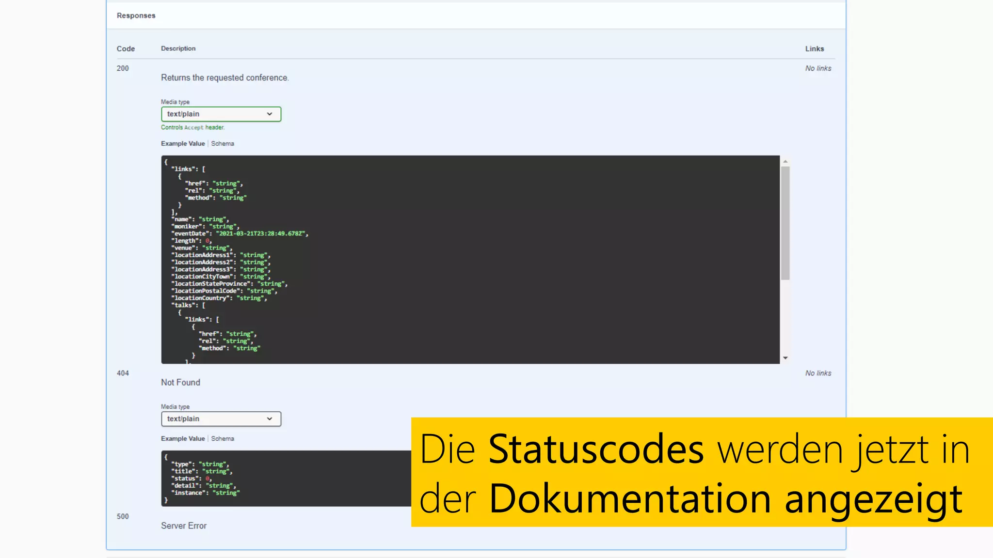Click 'Returns the requested conference.' description
The image size is (993, 558).
[x=225, y=77]
